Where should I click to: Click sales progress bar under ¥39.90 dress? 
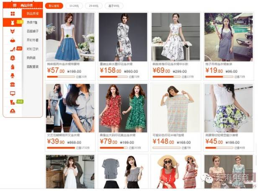point(61,148)
